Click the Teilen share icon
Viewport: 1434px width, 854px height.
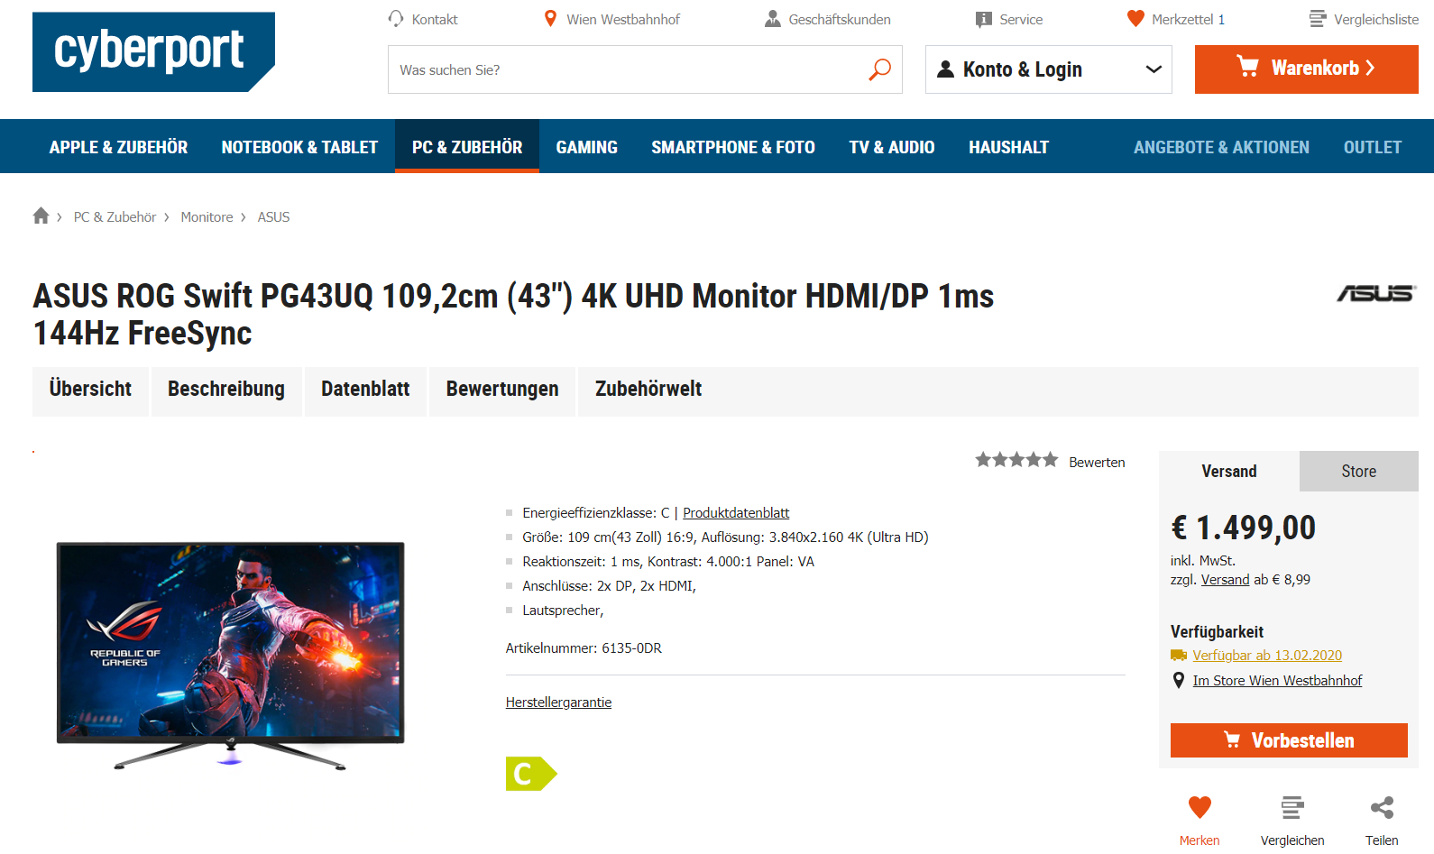1382,807
